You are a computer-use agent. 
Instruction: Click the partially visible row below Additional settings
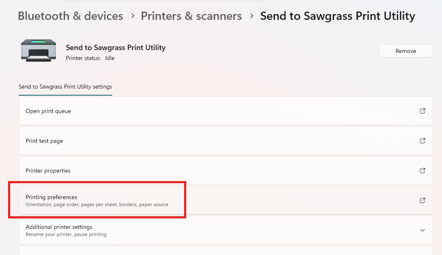tap(225, 250)
